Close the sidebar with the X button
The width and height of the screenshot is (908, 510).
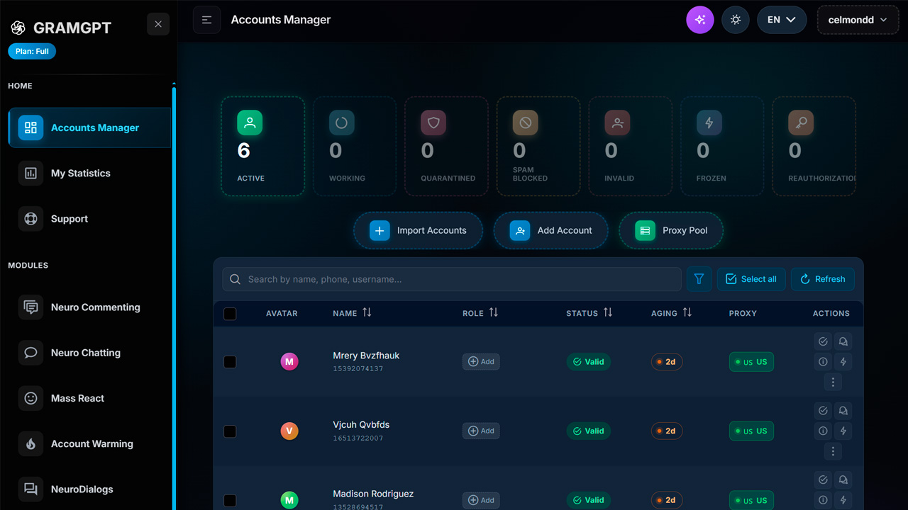pos(158,24)
